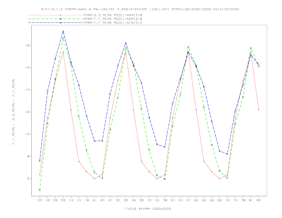282x218 pixels.
Task: Click y-axis tick label 10
Action: pos(27,134)
